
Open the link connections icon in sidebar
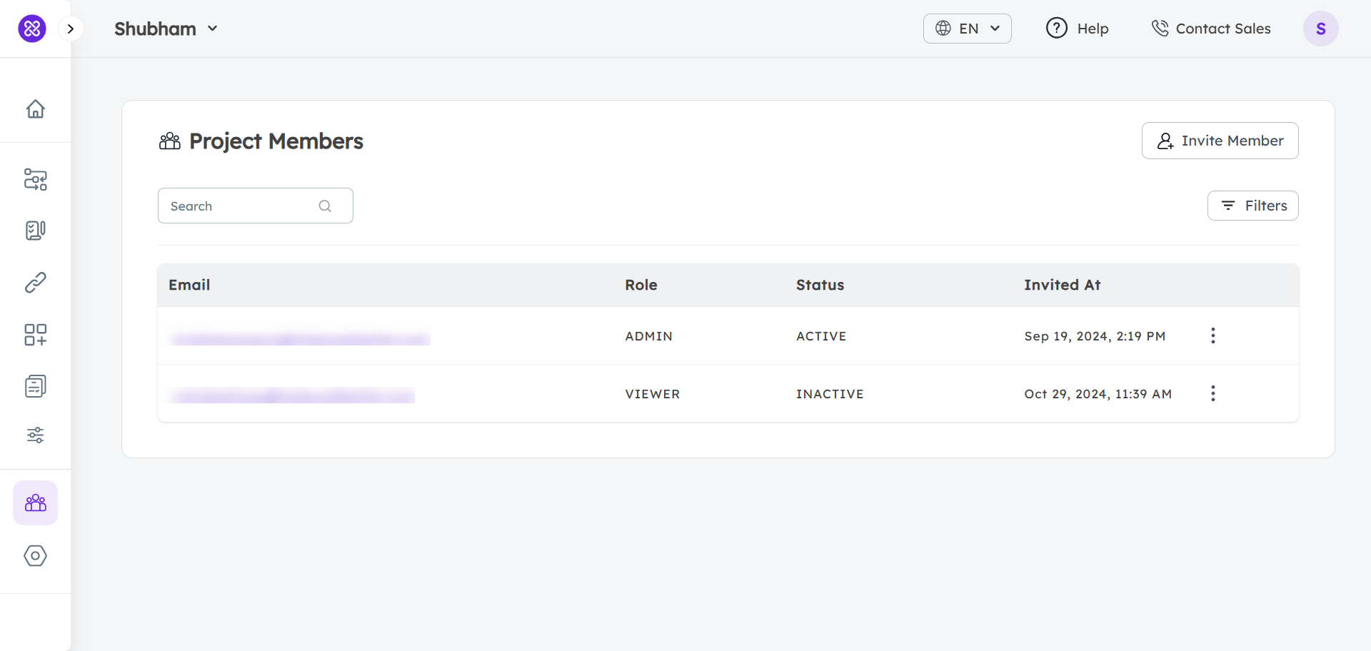[x=36, y=283]
